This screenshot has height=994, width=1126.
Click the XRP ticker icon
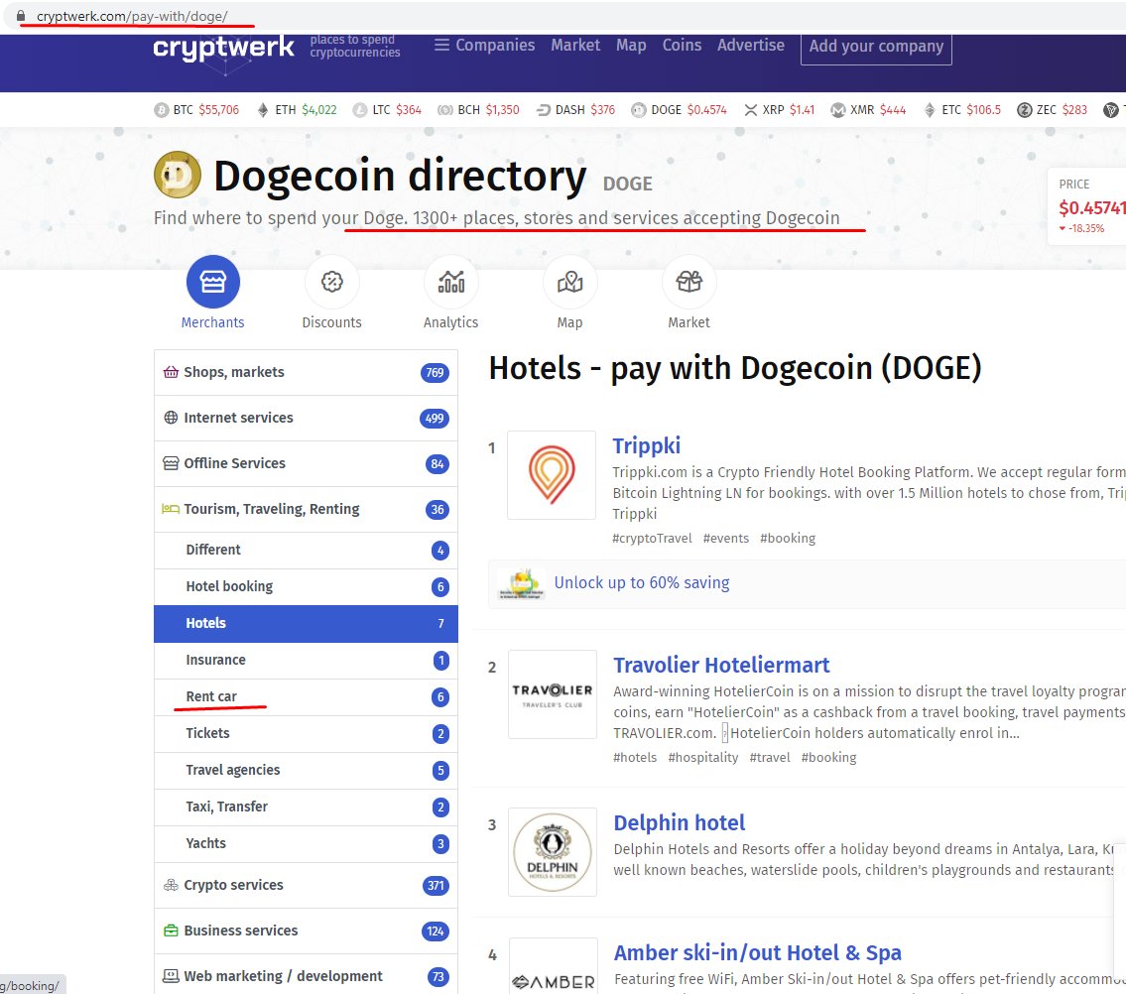point(750,110)
